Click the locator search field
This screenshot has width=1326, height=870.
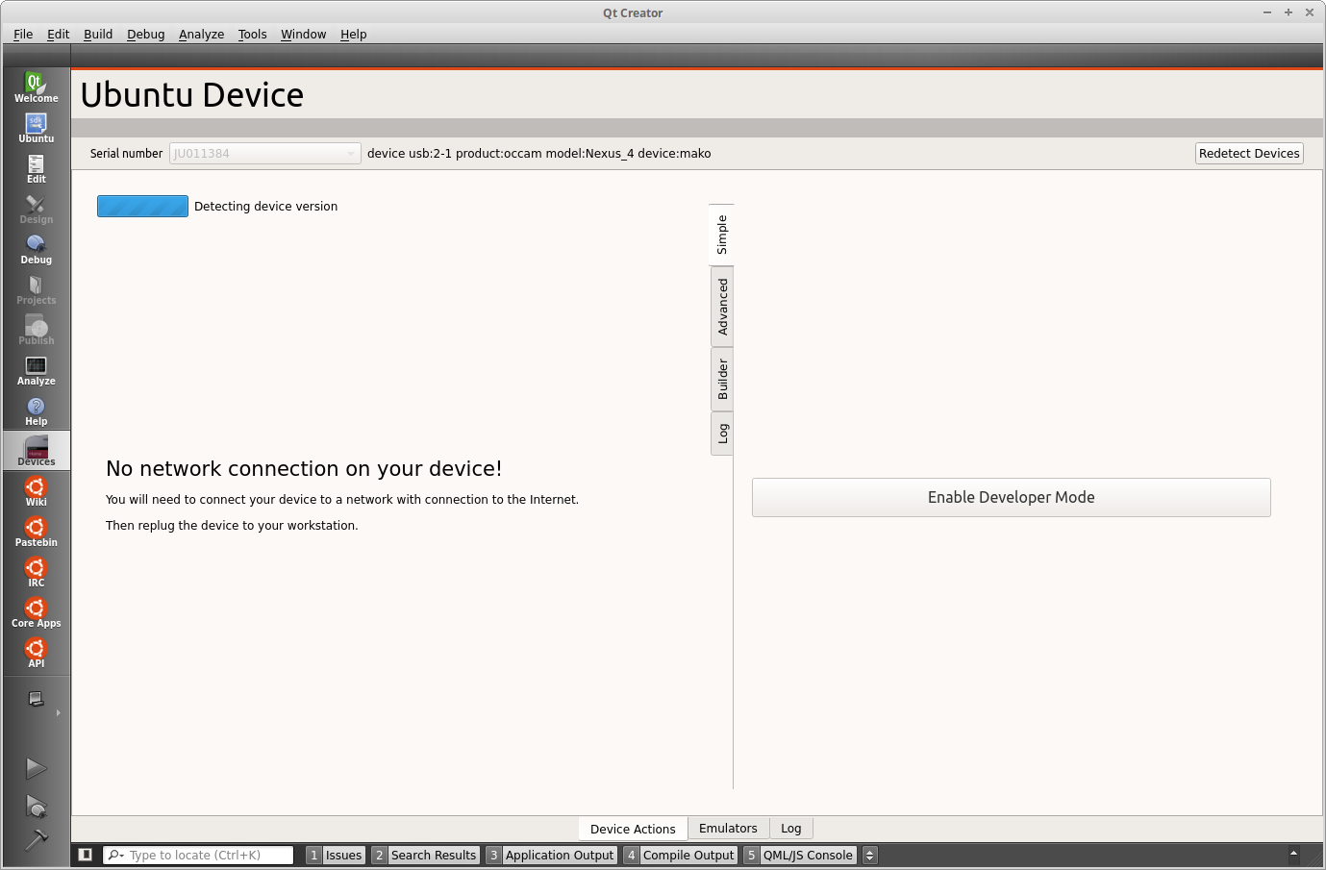pyautogui.click(x=207, y=855)
